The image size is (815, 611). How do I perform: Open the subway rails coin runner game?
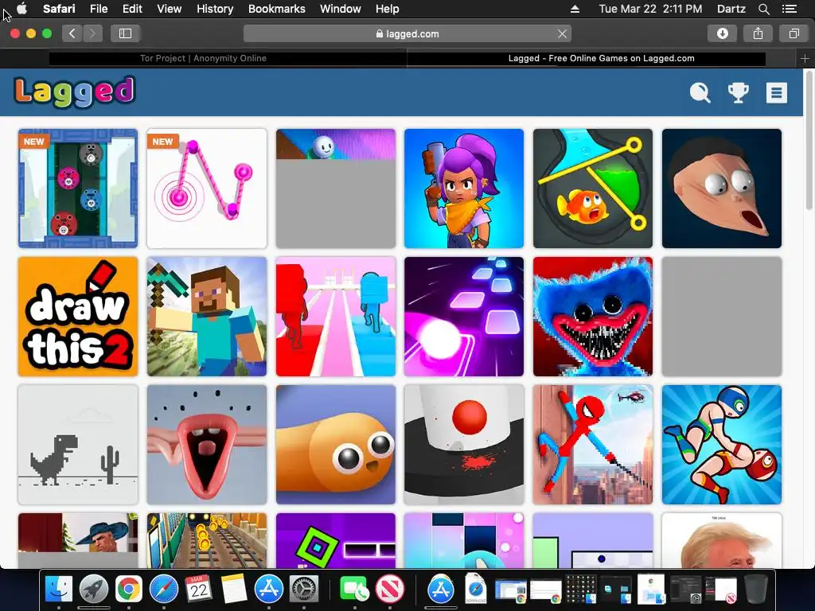[207, 540]
